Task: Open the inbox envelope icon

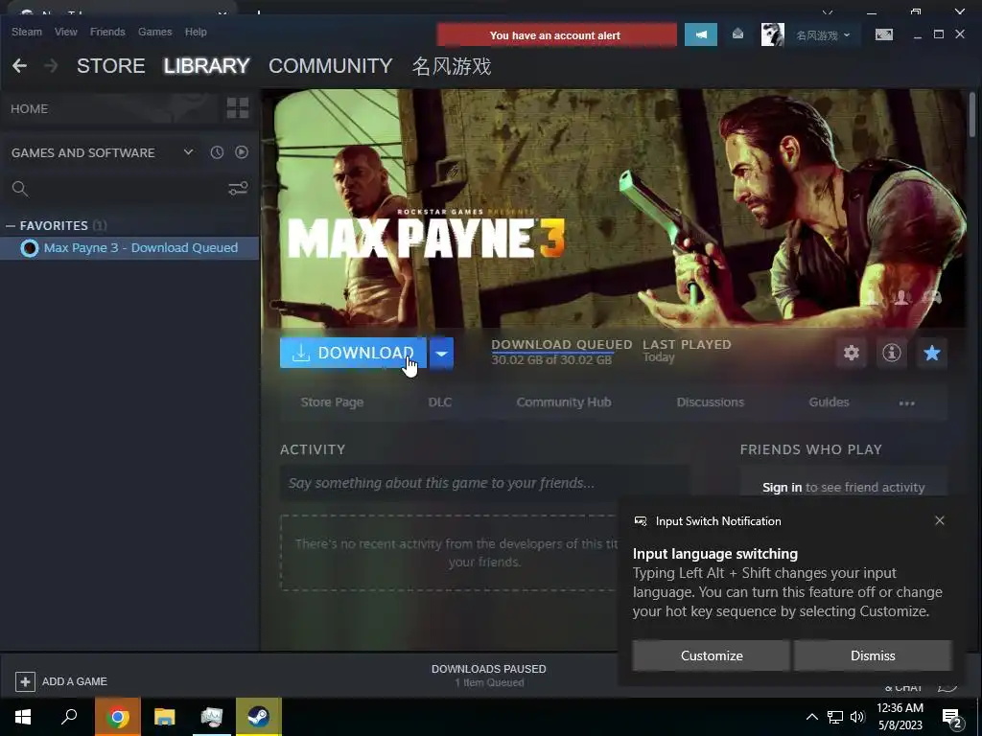Action: pyautogui.click(x=737, y=34)
